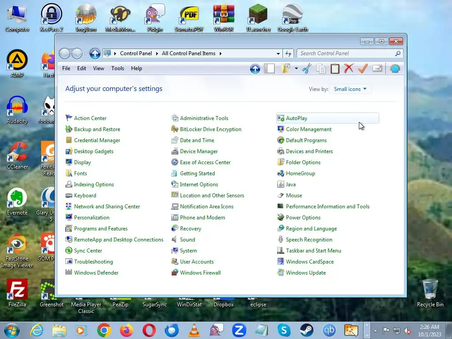Click the Windows Start orb
This screenshot has height=339, width=452.
[x=12, y=330]
